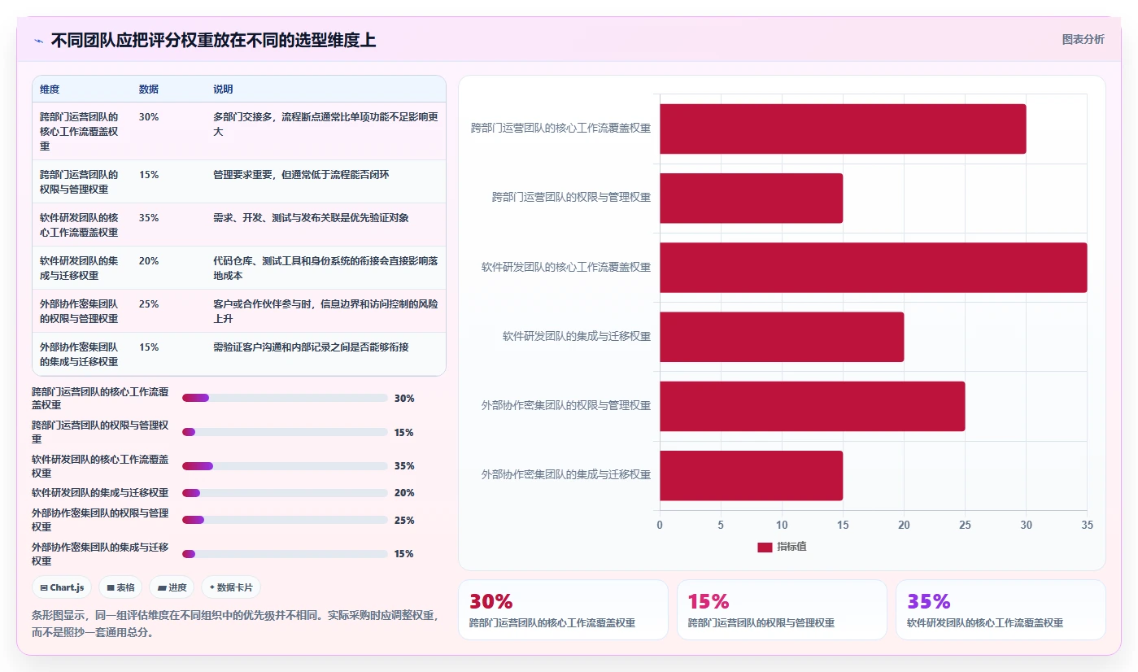
Task: Toggle the 指标值 legend label
Action: click(791, 547)
